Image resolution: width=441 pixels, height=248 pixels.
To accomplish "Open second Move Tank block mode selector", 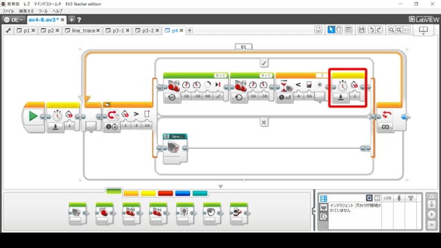I will tap(239, 97).
